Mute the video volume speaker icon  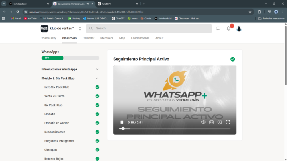click(203, 122)
